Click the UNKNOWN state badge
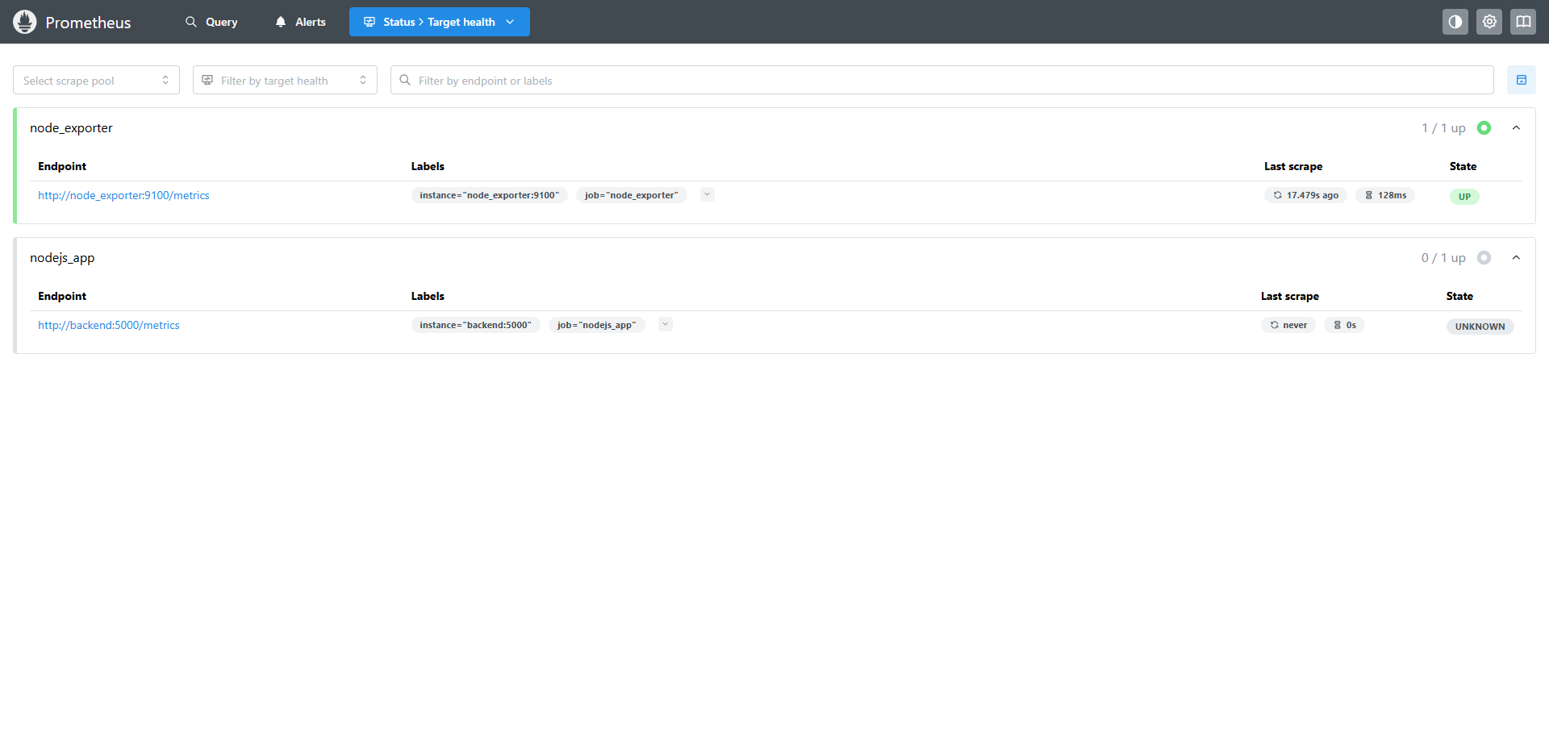The height and width of the screenshot is (745, 1549). [x=1480, y=327]
